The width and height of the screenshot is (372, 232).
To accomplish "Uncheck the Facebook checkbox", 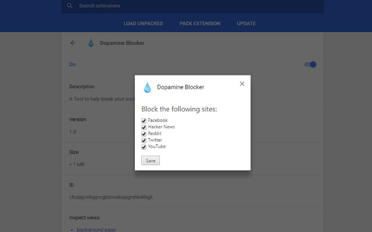I will coord(144,121).
